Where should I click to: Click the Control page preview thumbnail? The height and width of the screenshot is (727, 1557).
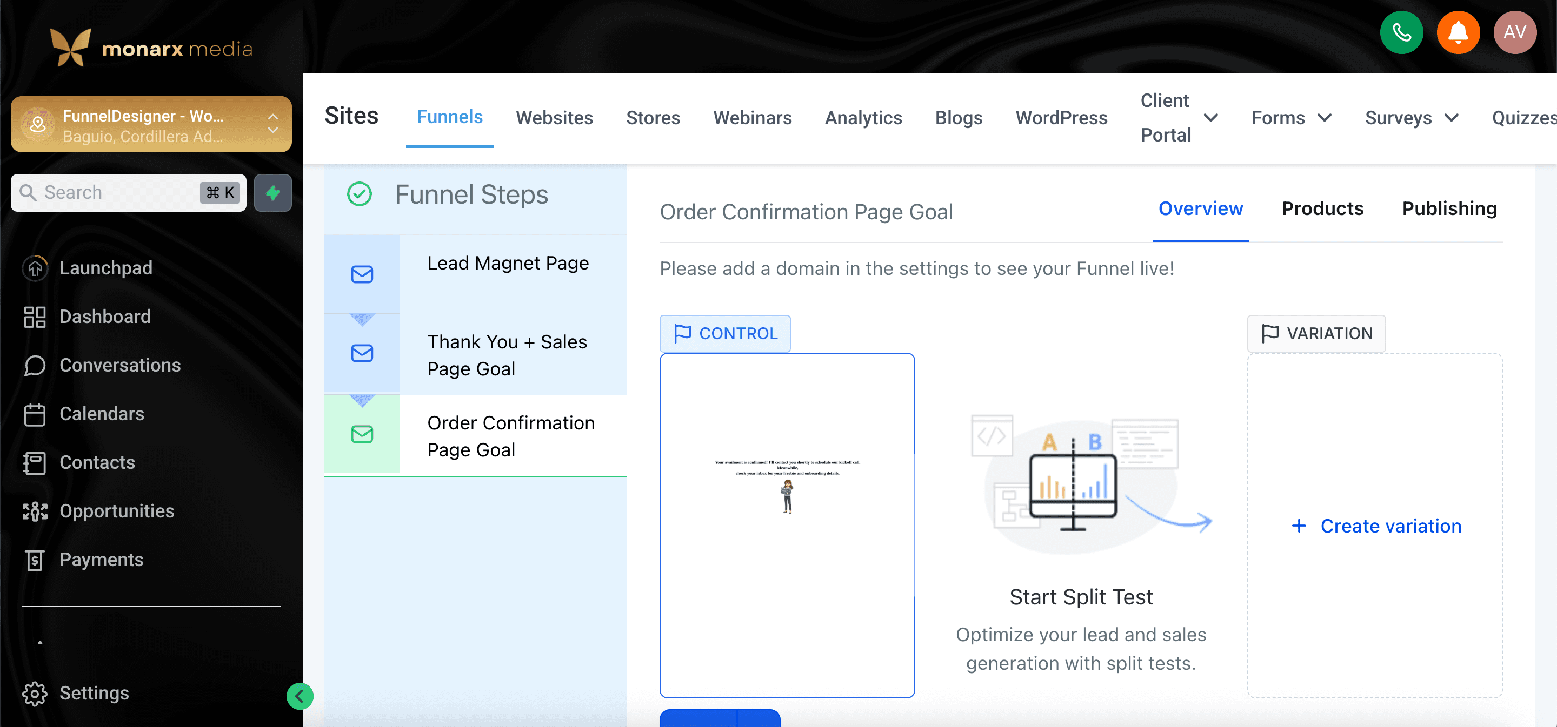[787, 524]
